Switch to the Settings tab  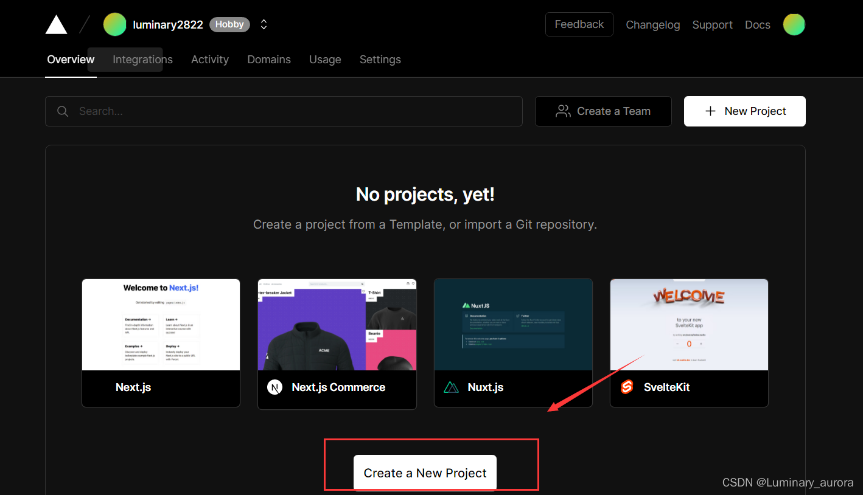click(x=380, y=60)
